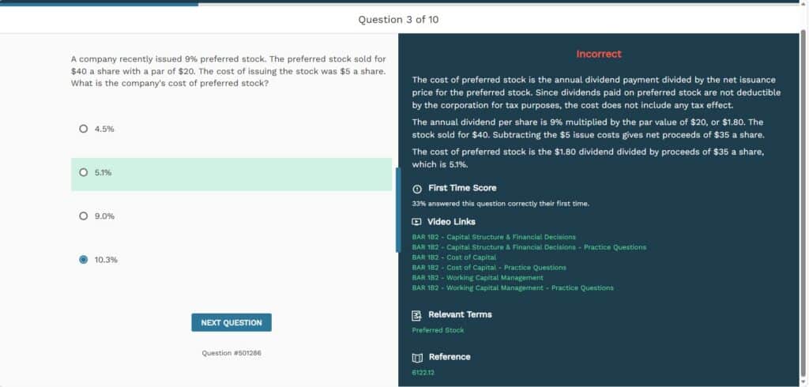
Task: Click '33% answered this question correctly' text
Action: point(500,204)
